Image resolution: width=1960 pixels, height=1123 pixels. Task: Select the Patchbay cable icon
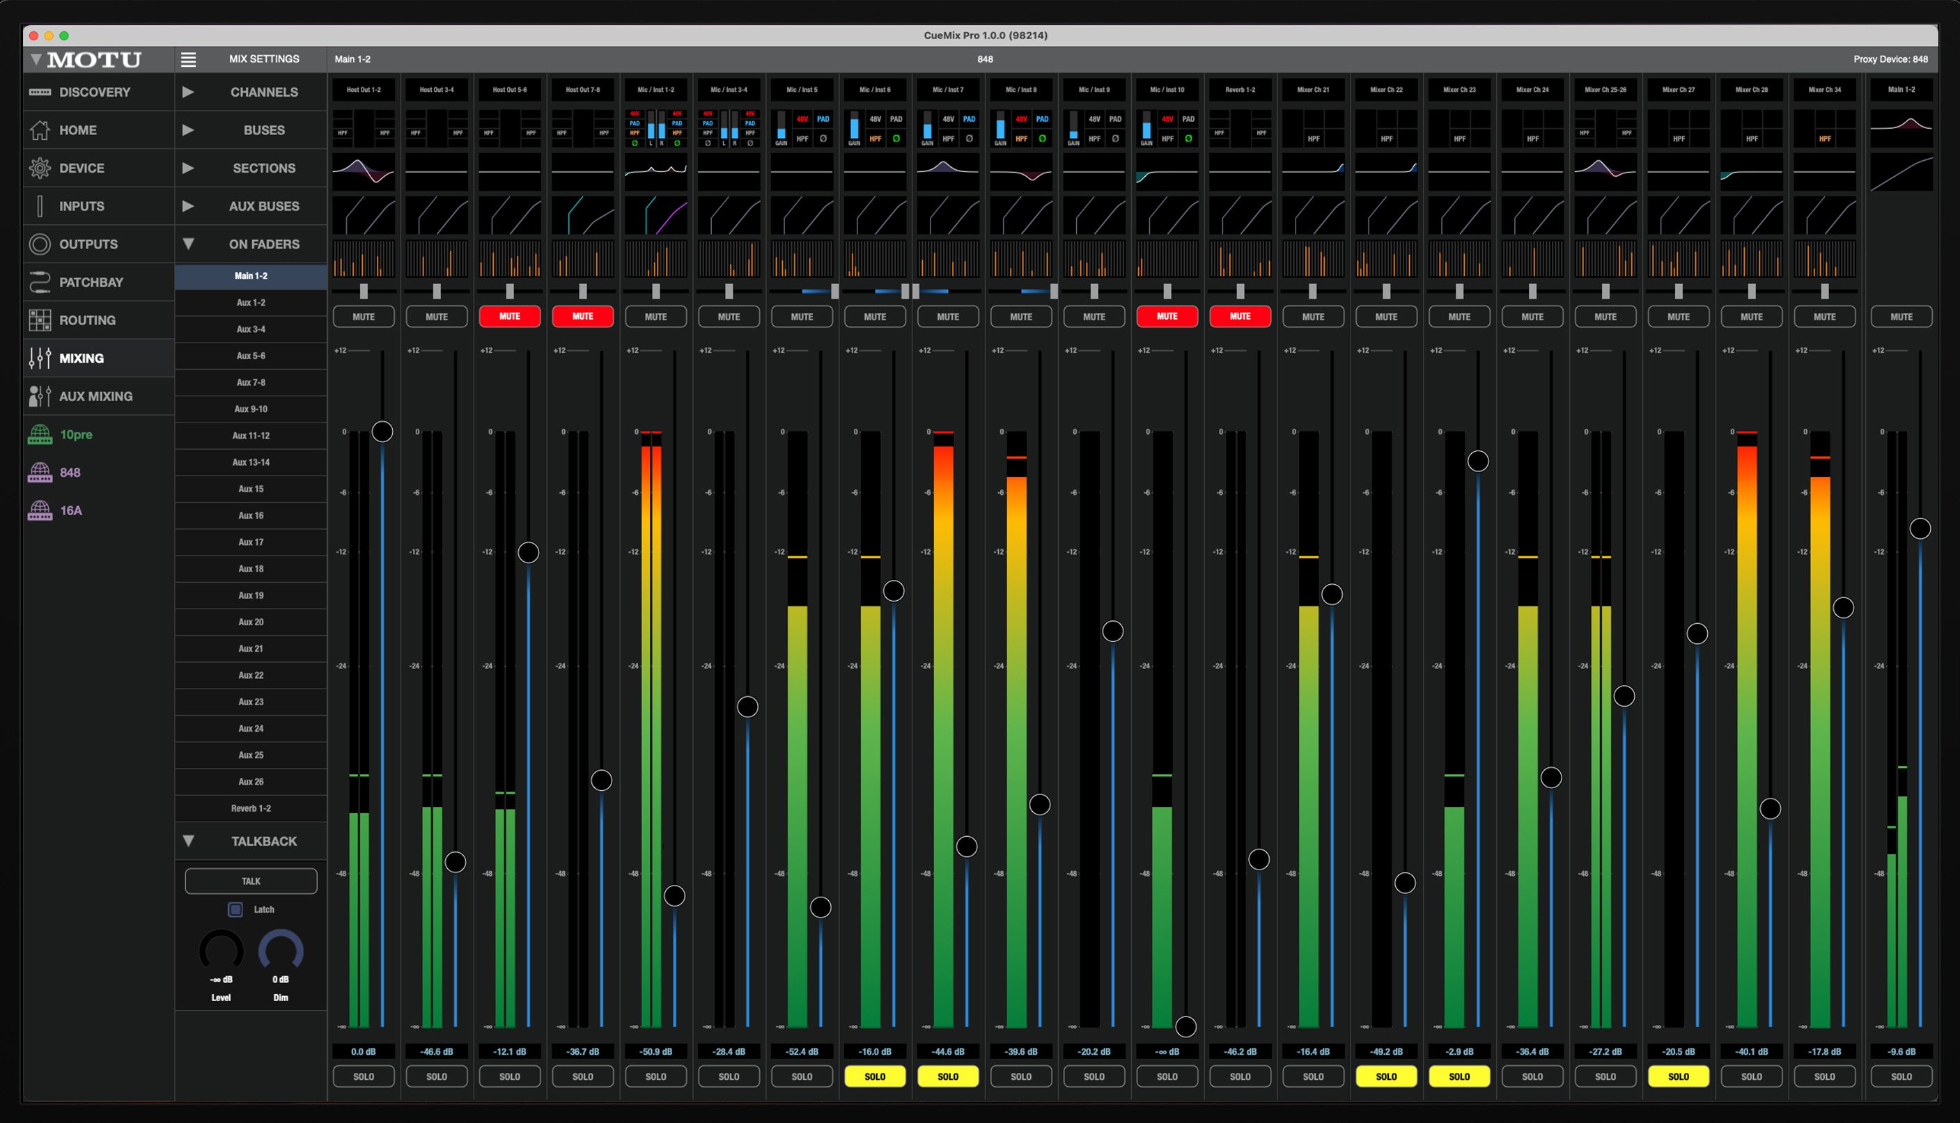(40, 281)
